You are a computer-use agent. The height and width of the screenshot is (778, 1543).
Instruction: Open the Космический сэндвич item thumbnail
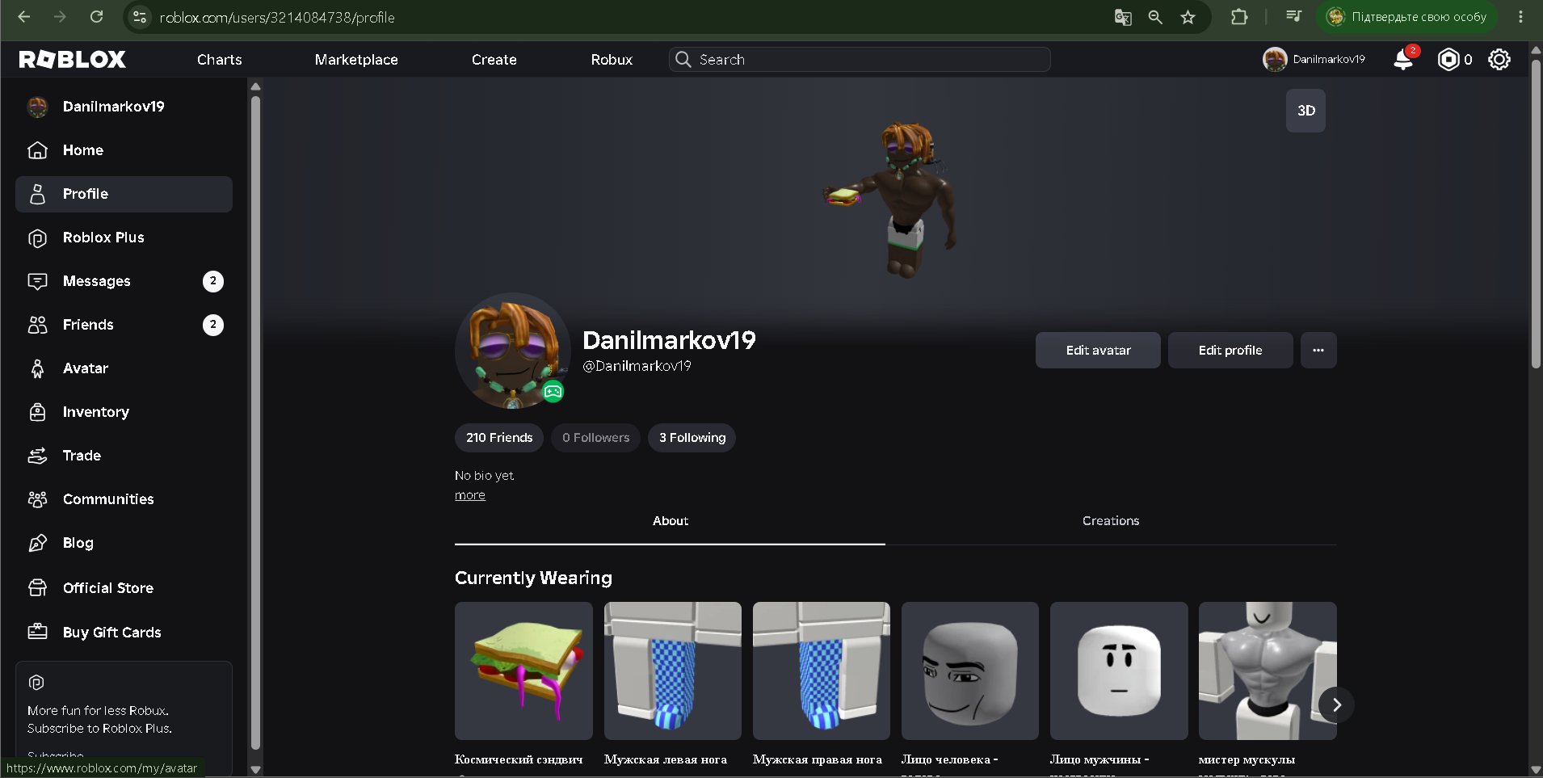(x=523, y=671)
